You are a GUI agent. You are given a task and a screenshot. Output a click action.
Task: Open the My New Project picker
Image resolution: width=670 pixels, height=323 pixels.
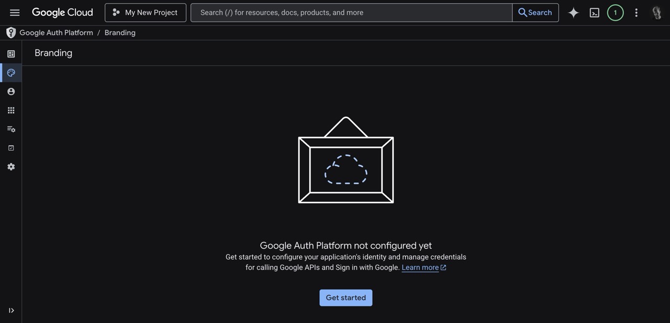coord(145,12)
